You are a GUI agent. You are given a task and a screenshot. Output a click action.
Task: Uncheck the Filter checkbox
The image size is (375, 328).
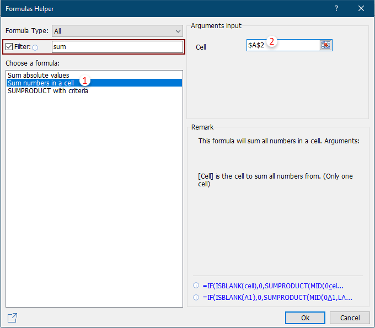(x=9, y=47)
